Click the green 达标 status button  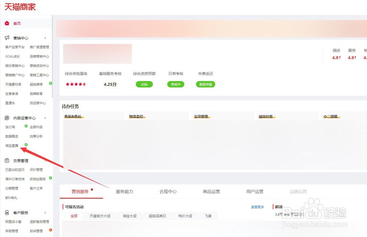pos(144,85)
